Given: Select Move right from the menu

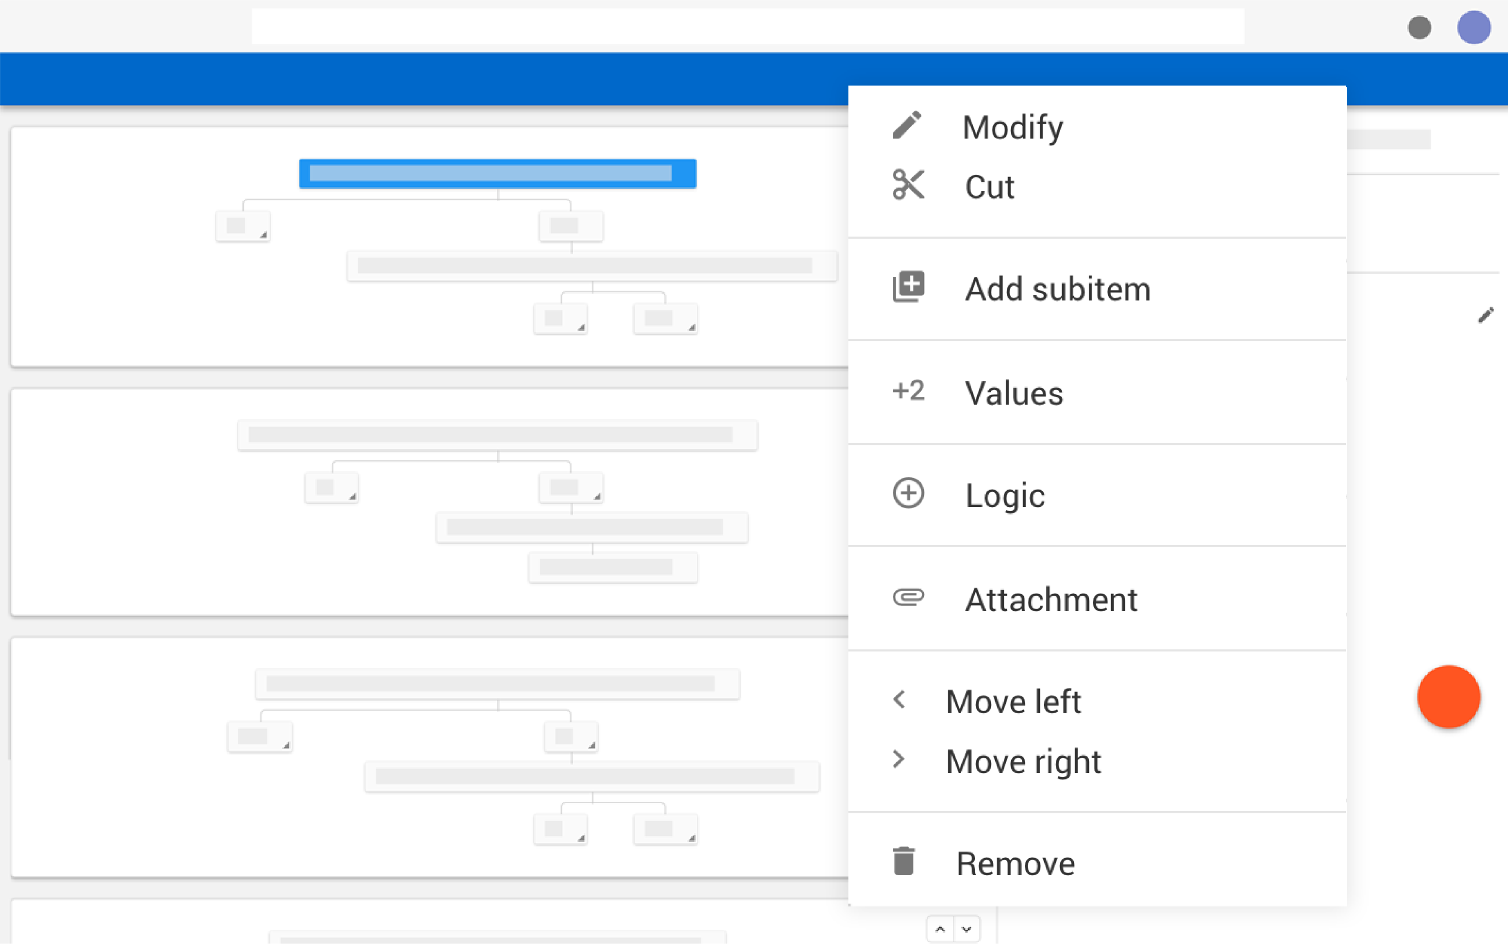Looking at the screenshot, I should (1023, 761).
